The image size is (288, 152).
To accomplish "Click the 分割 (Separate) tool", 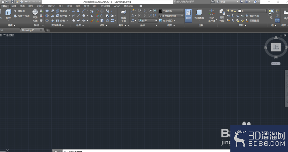I will 60,20.
